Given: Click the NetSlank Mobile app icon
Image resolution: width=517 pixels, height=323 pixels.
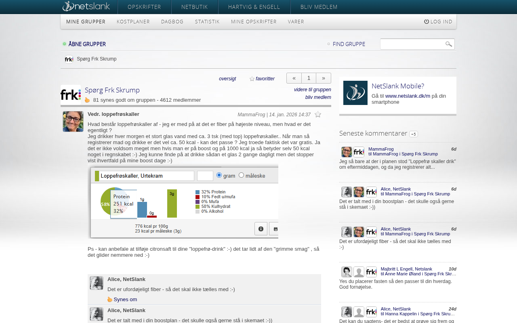Looking at the screenshot, I should [x=355, y=93].
